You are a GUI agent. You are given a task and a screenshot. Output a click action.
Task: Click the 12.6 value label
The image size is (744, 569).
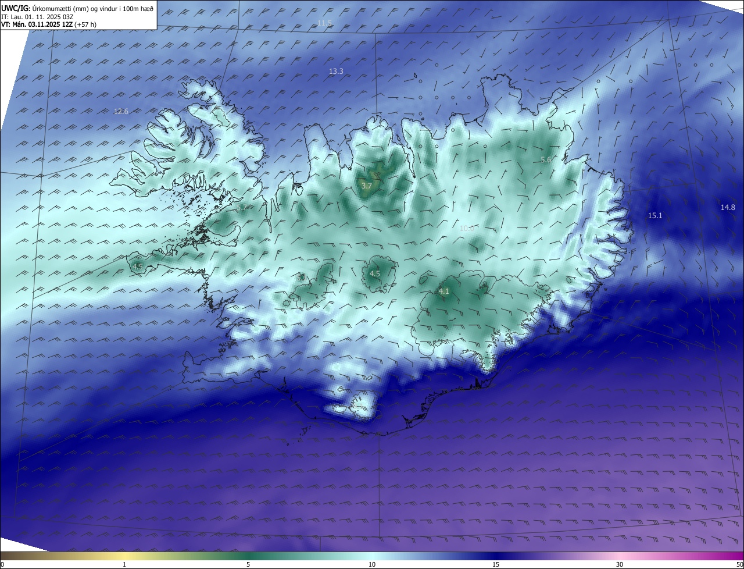point(121,111)
